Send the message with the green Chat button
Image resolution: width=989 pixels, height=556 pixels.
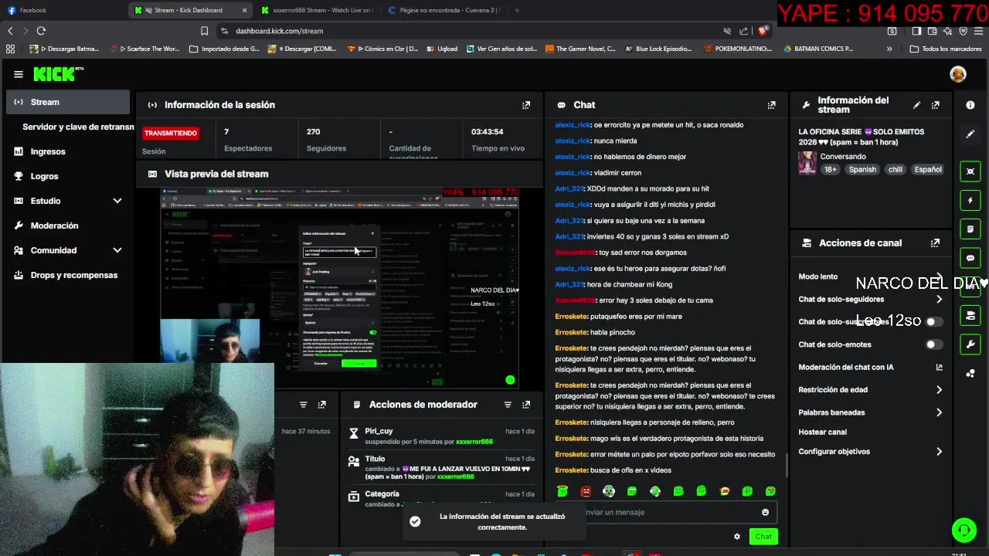(763, 537)
